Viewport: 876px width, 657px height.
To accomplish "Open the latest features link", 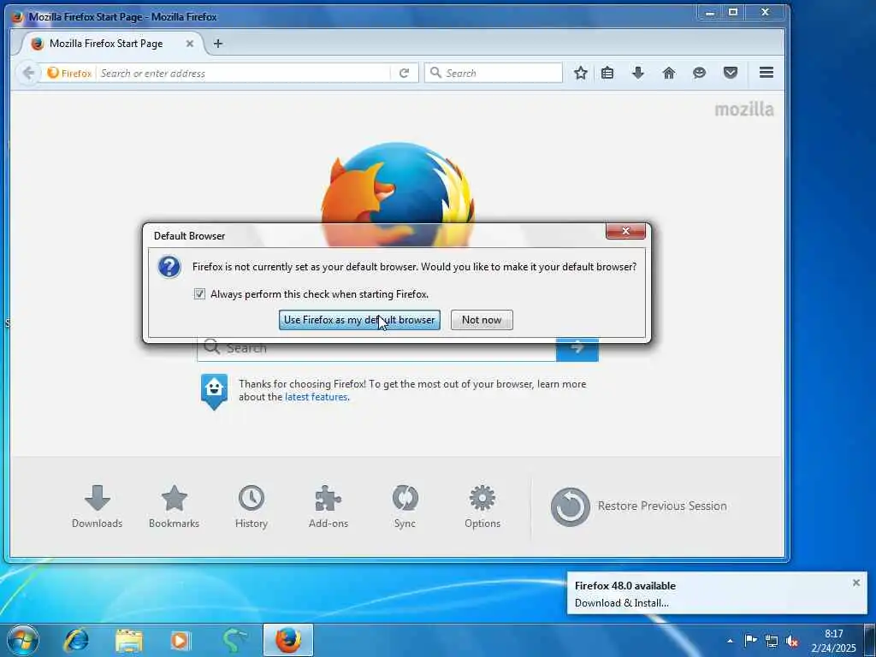I will pos(317,397).
